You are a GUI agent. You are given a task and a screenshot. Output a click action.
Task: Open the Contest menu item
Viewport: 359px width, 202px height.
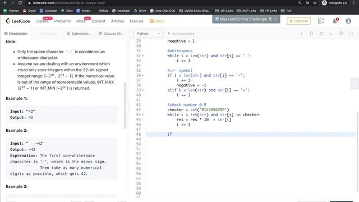[98, 21]
